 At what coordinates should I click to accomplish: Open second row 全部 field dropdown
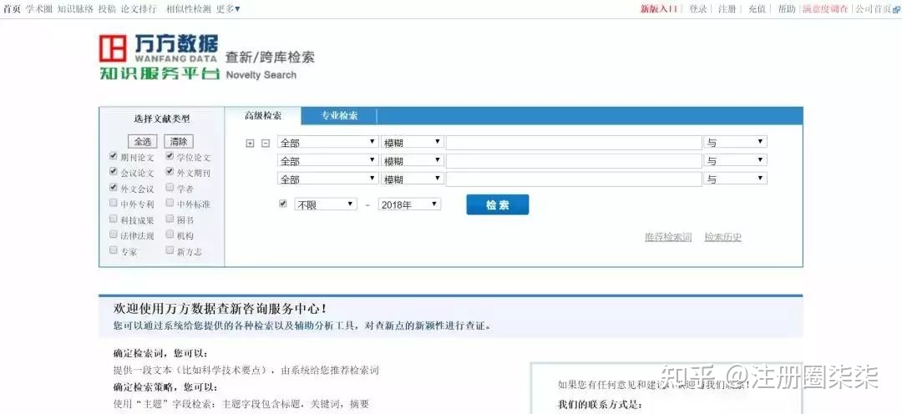pos(328,161)
